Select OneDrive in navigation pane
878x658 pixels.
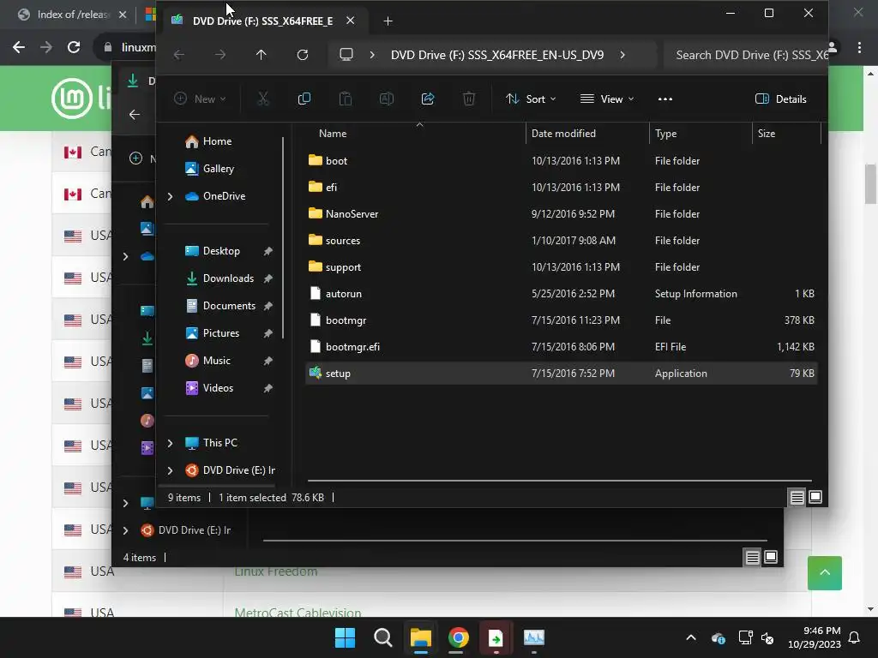coord(224,196)
